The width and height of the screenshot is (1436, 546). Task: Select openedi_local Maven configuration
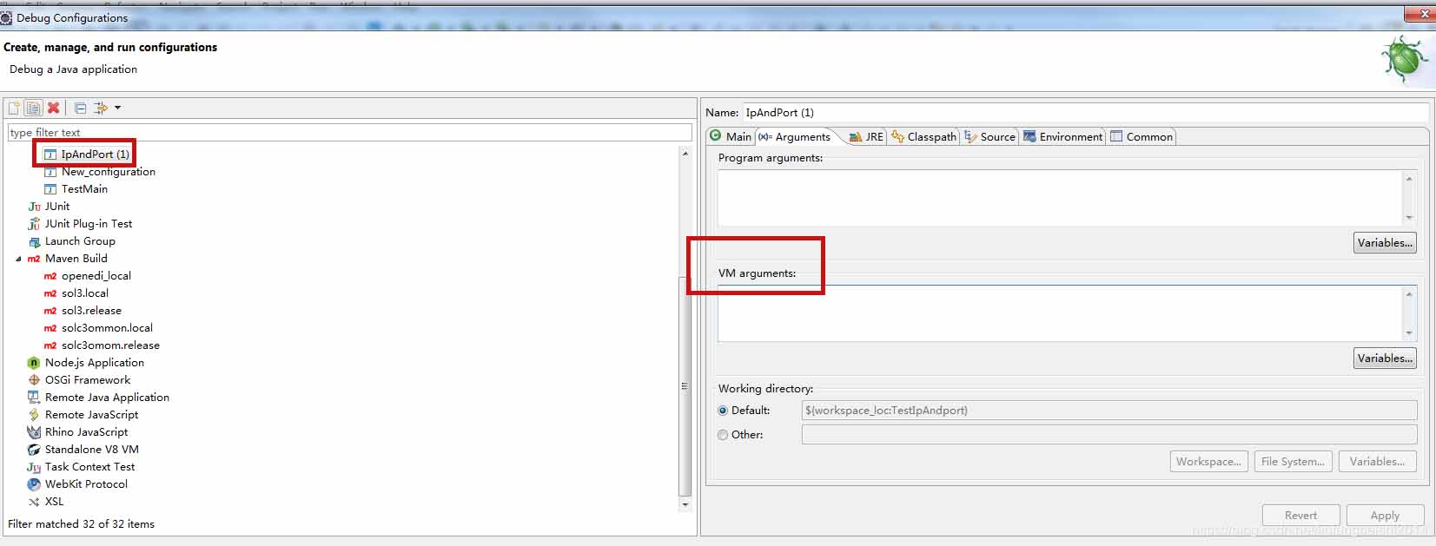click(x=96, y=275)
